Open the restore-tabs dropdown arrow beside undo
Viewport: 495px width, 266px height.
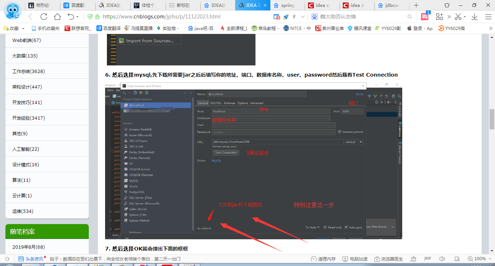(x=78, y=17)
